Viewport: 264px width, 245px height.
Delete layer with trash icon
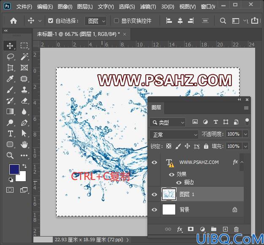point(236,229)
